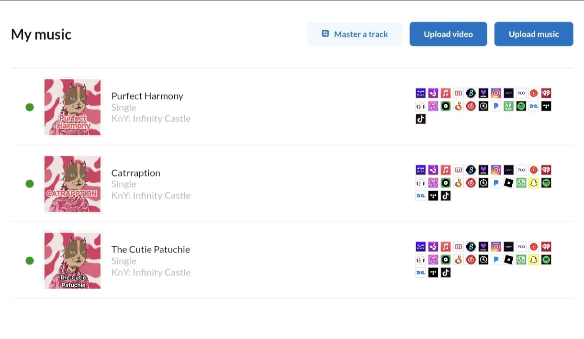
Task: Click the Instagram icon in Purfect Harmony row
Action: [496, 93]
